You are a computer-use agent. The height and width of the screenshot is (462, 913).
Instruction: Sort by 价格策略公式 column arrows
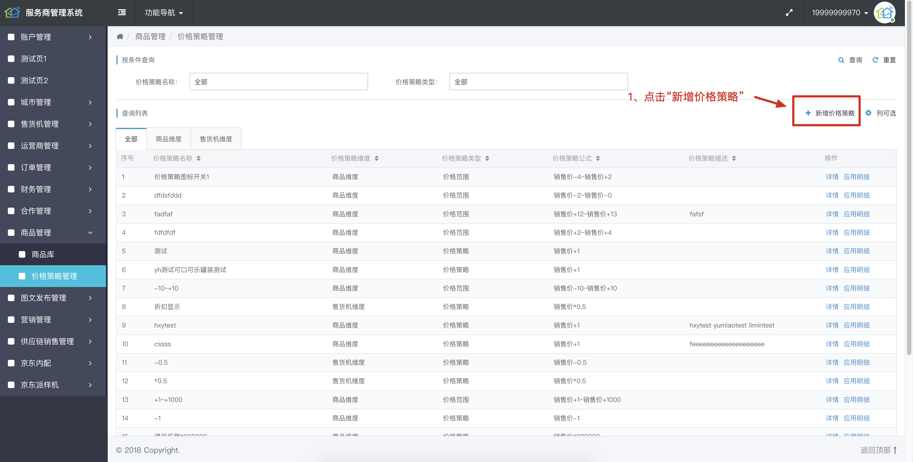point(598,158)
